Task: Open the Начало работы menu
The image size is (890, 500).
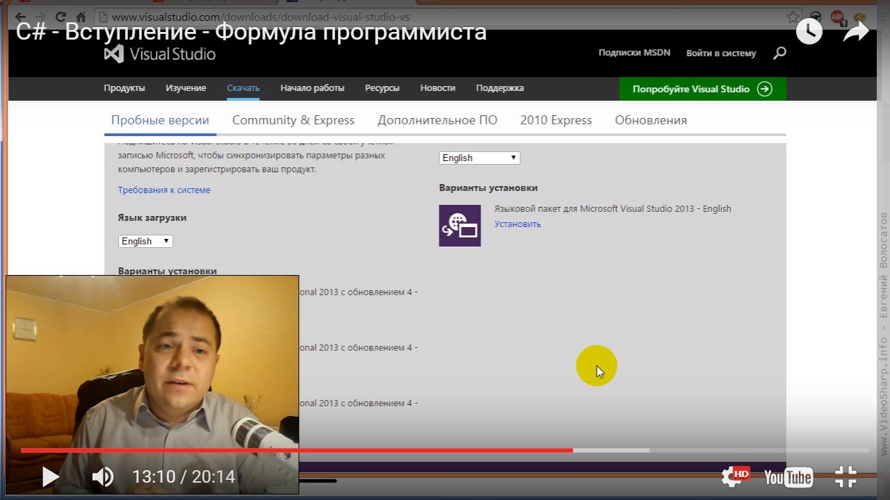Action: (x=312, y=88)
